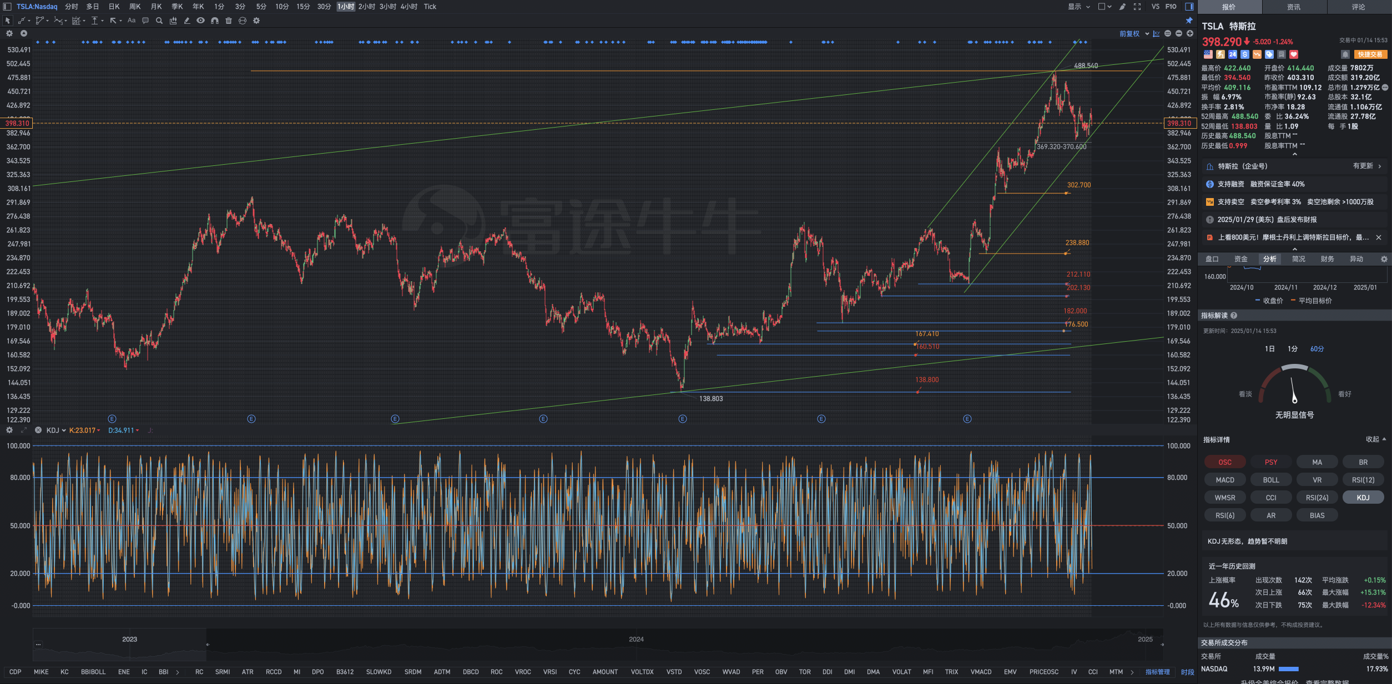Show more bottom indicators via right chevron after MTM
Viewport: 1392px width, 684px height.
point(1132,672)
